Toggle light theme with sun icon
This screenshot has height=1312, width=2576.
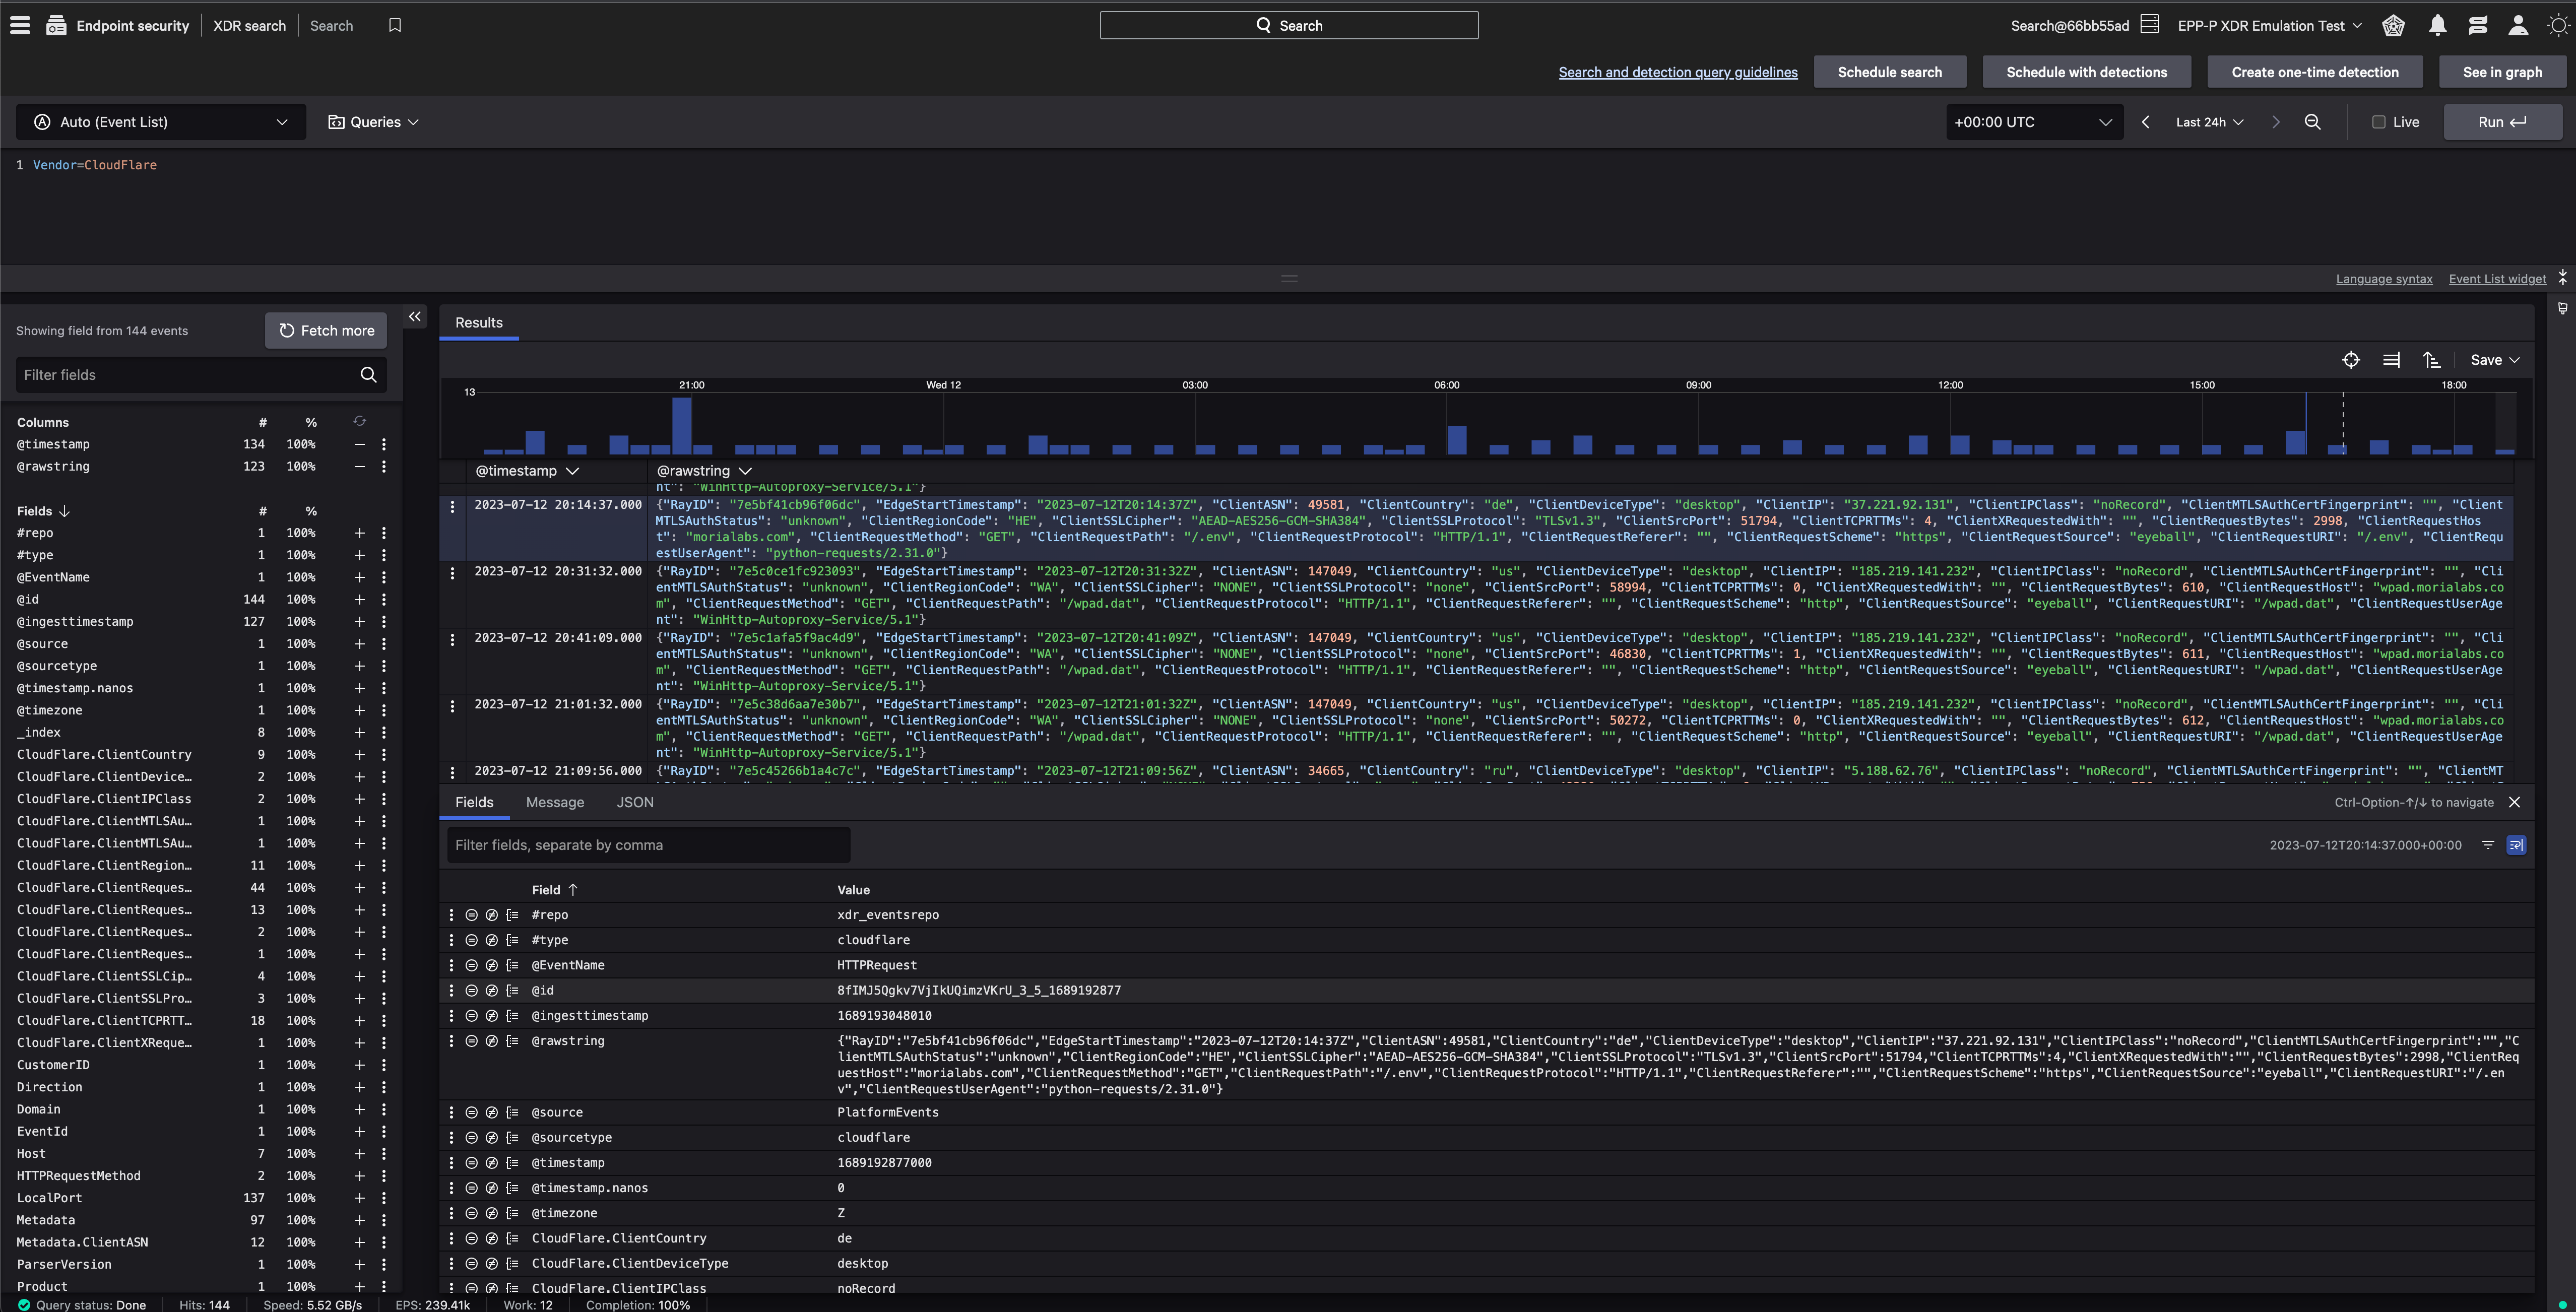2558,26
